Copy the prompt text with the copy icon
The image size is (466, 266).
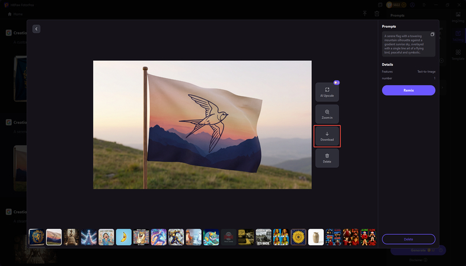coord(432,34)
